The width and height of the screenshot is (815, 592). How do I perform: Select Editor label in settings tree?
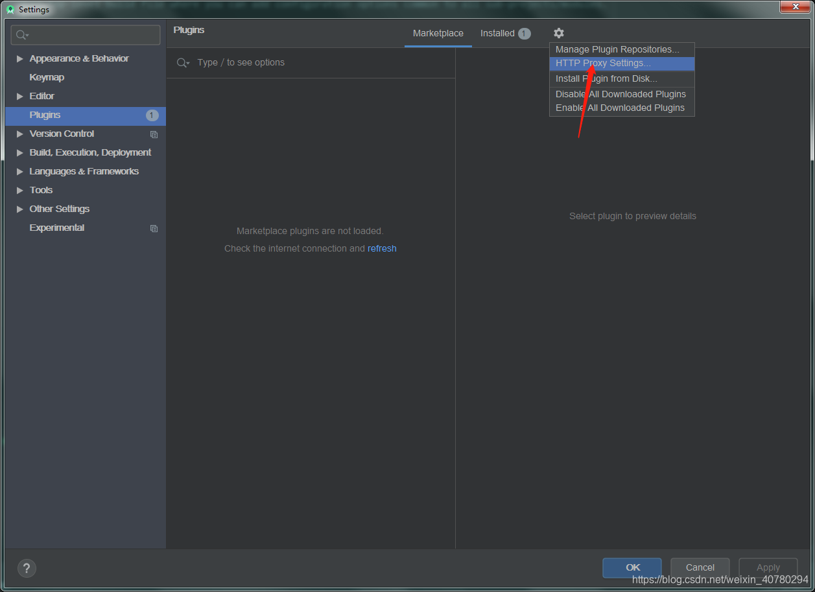tap(42, 96)
